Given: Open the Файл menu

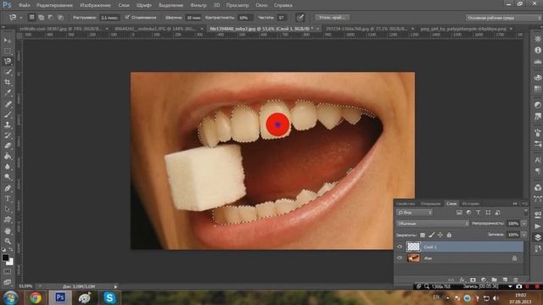Looking at the screenshot, I should click(25, 5).
